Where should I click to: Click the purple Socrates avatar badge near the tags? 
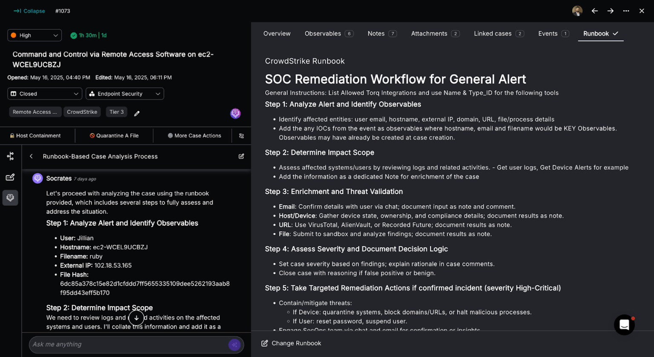pyautogui.click(x=235, y=113)
